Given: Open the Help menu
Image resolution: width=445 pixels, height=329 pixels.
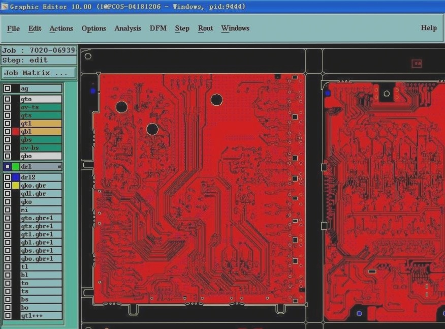Looking at the screenshot, I should 429,28.
